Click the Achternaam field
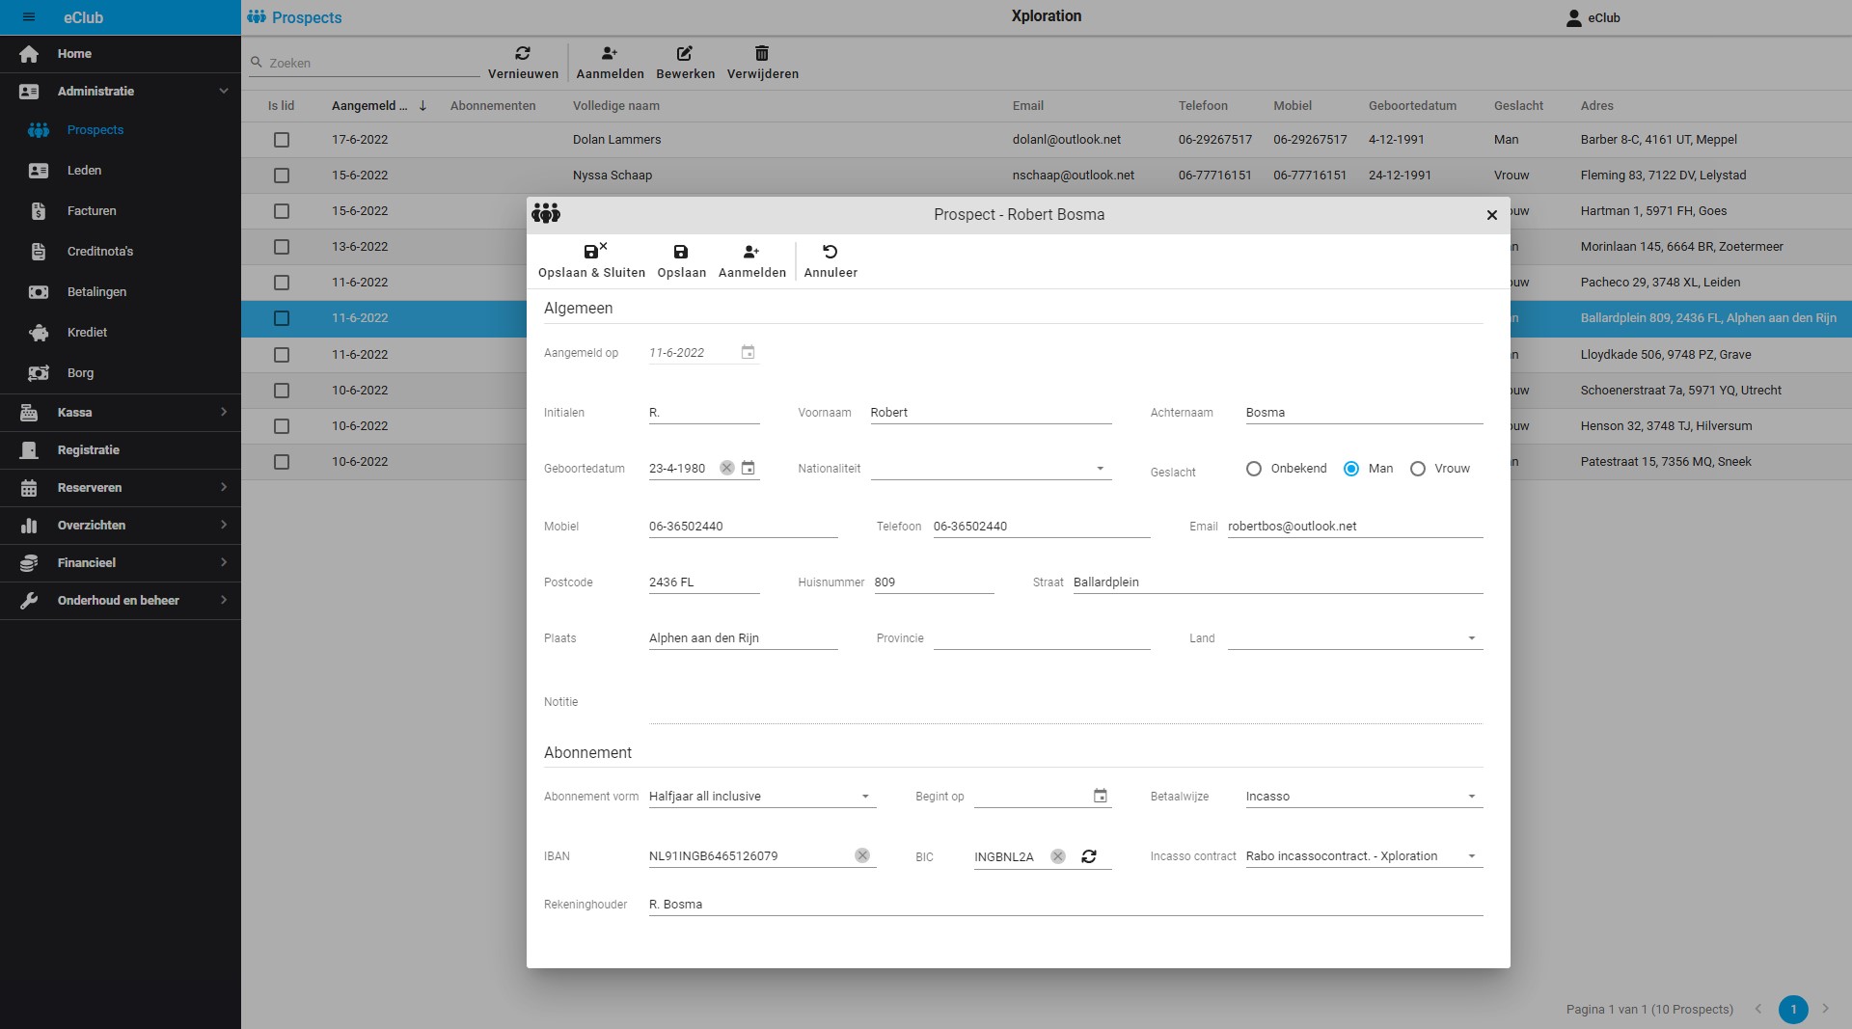 pyautogui.click(x=1364, y=413)
